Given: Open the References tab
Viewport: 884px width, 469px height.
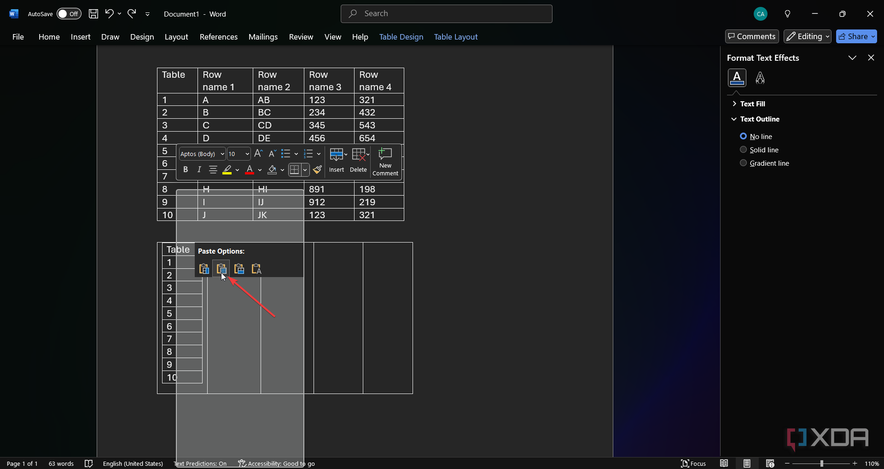Looking at the screenshot, I should 219,37.
